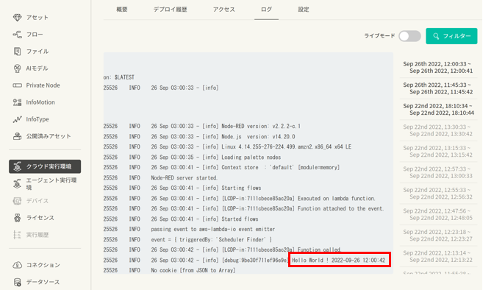Open ライセンス in the sidebar
This screenshot has height=290, width=483.
pos(40,218)
